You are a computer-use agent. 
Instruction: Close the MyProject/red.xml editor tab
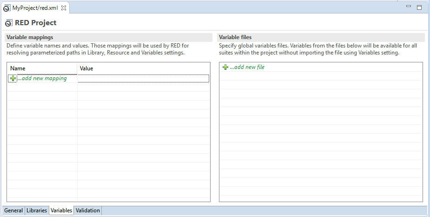64,8
